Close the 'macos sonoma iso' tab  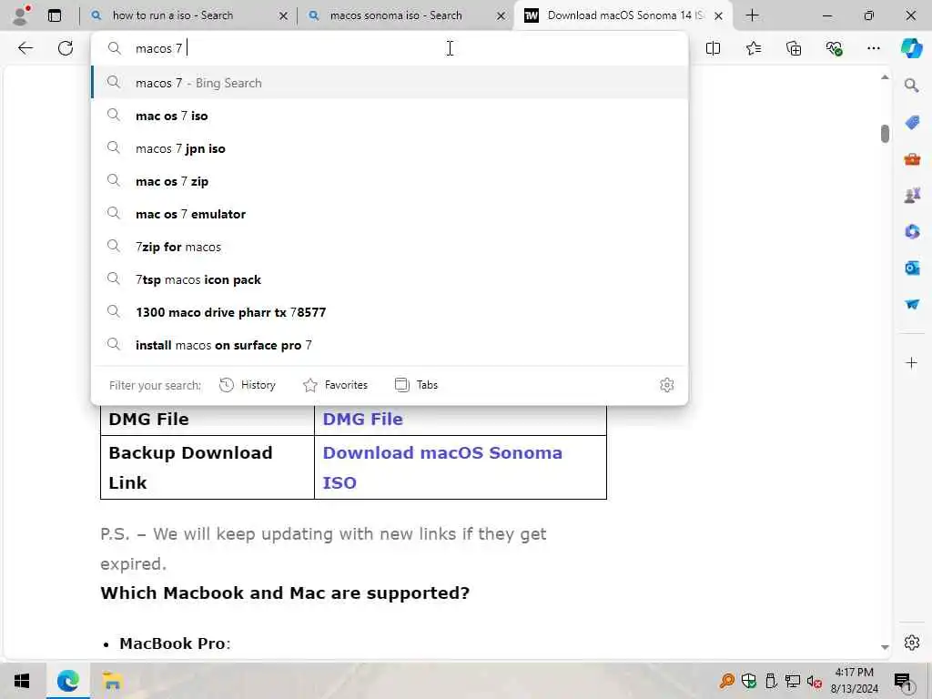coord(501,16)
